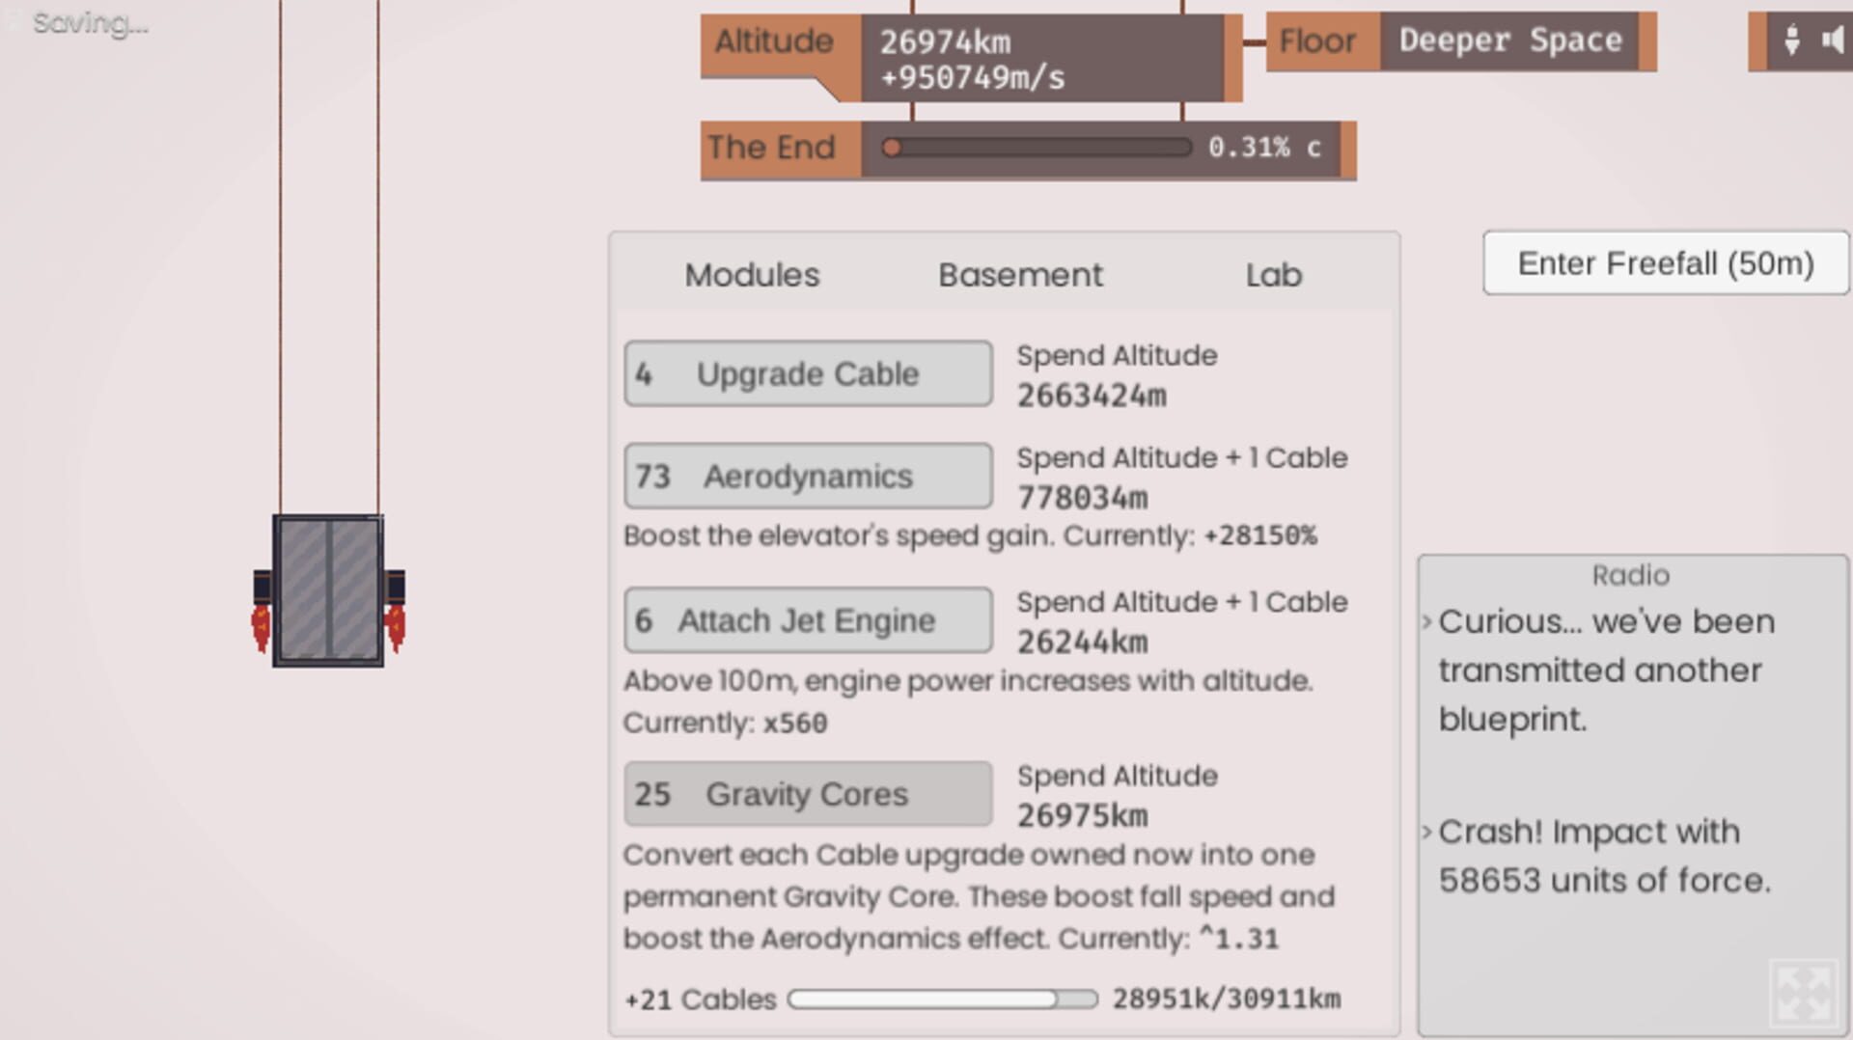Mute the game audio via speaker icon
Image resolution: width=1853 pixels, height=1040 pixels.
coord(1835,41)
